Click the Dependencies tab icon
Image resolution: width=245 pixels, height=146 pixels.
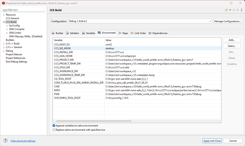(150, 33)
